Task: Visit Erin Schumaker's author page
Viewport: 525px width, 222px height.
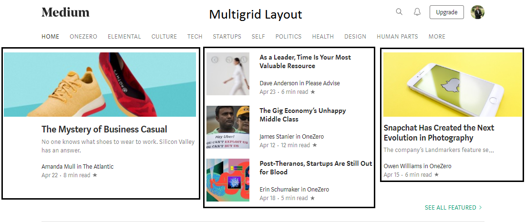Action: [279, 189]
